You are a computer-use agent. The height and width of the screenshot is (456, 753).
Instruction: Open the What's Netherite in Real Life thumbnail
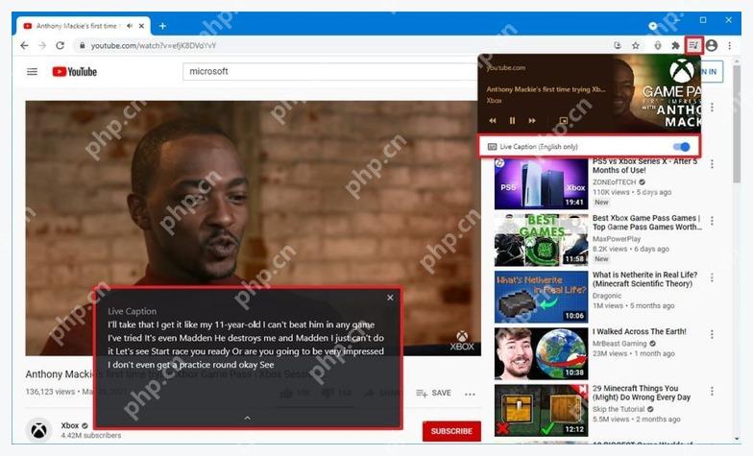click(542, 297)
